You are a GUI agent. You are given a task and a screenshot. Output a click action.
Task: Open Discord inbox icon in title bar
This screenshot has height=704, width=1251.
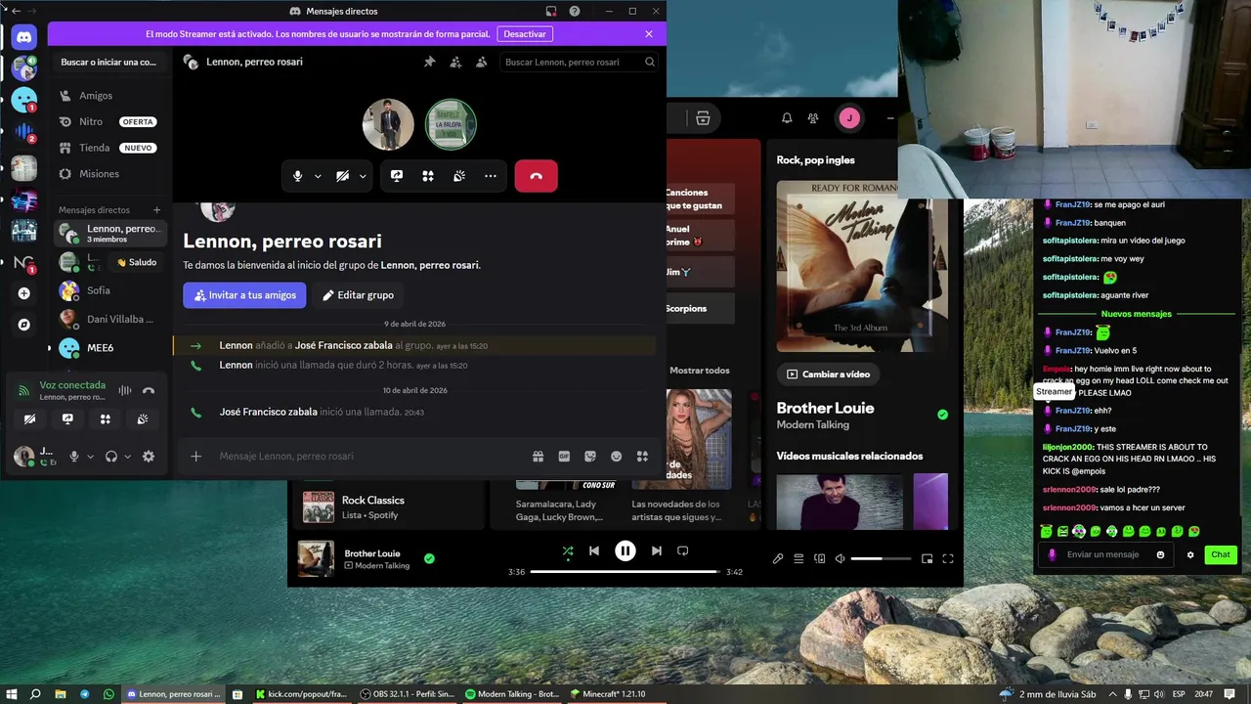click(x=551, y=11)
